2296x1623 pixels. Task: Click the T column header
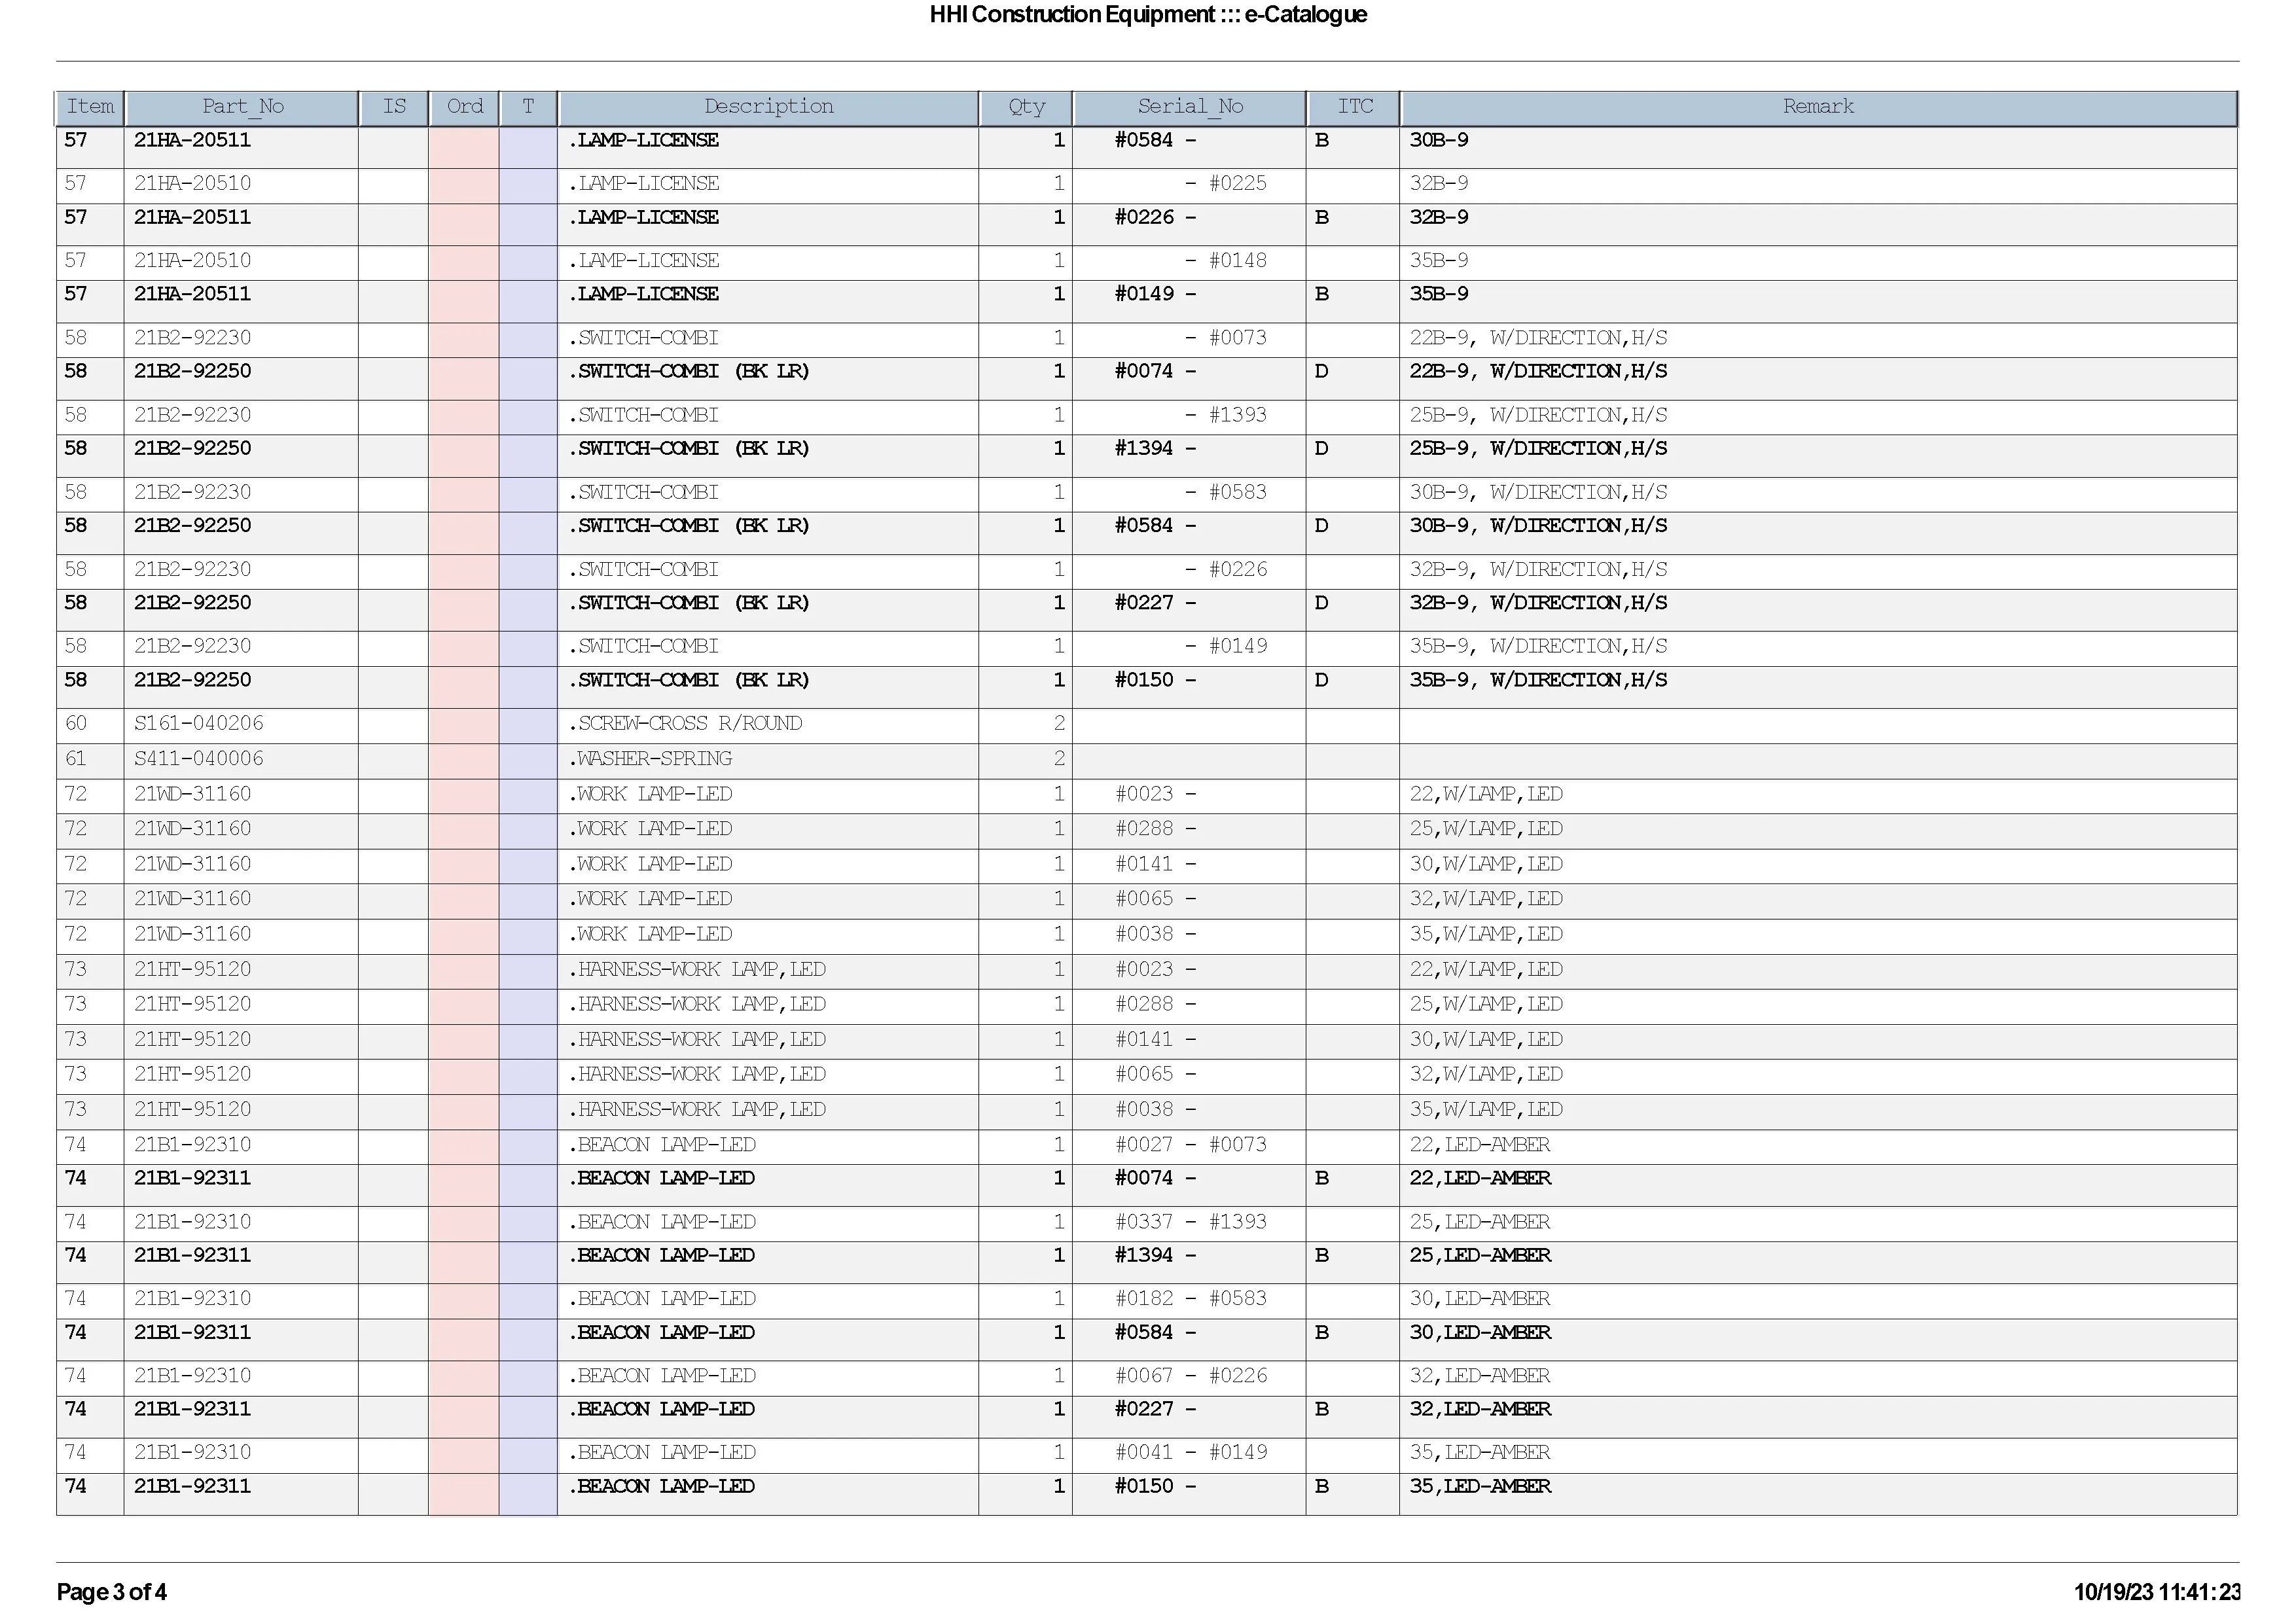point(528,108)
